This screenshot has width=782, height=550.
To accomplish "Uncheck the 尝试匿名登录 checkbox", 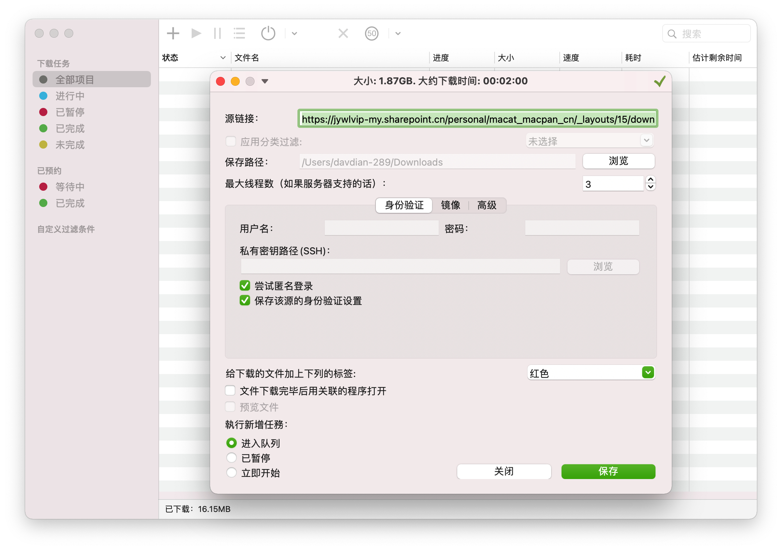I will 245,286.
